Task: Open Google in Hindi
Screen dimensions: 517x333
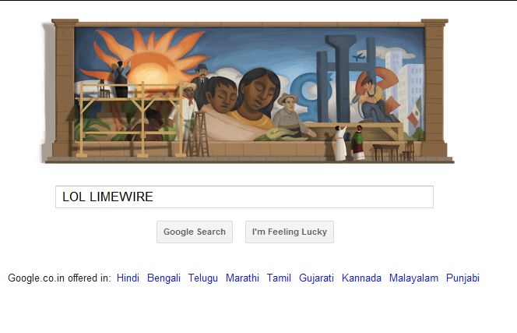Action: [x=128, y=278]
